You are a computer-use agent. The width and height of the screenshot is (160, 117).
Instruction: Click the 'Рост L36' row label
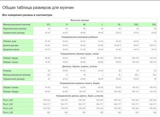[x=8, y=112]
